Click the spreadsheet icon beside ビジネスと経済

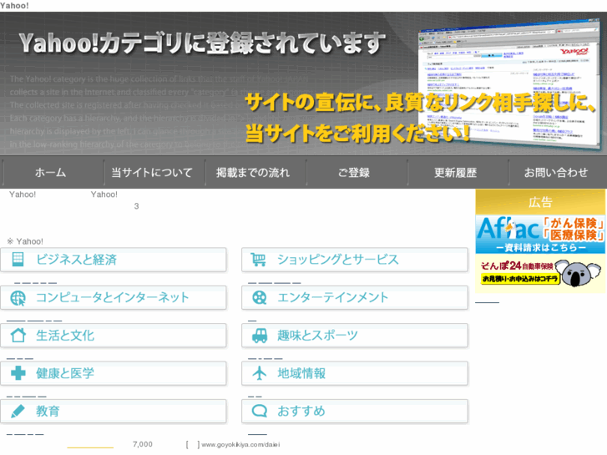click(x=18, y=259)
